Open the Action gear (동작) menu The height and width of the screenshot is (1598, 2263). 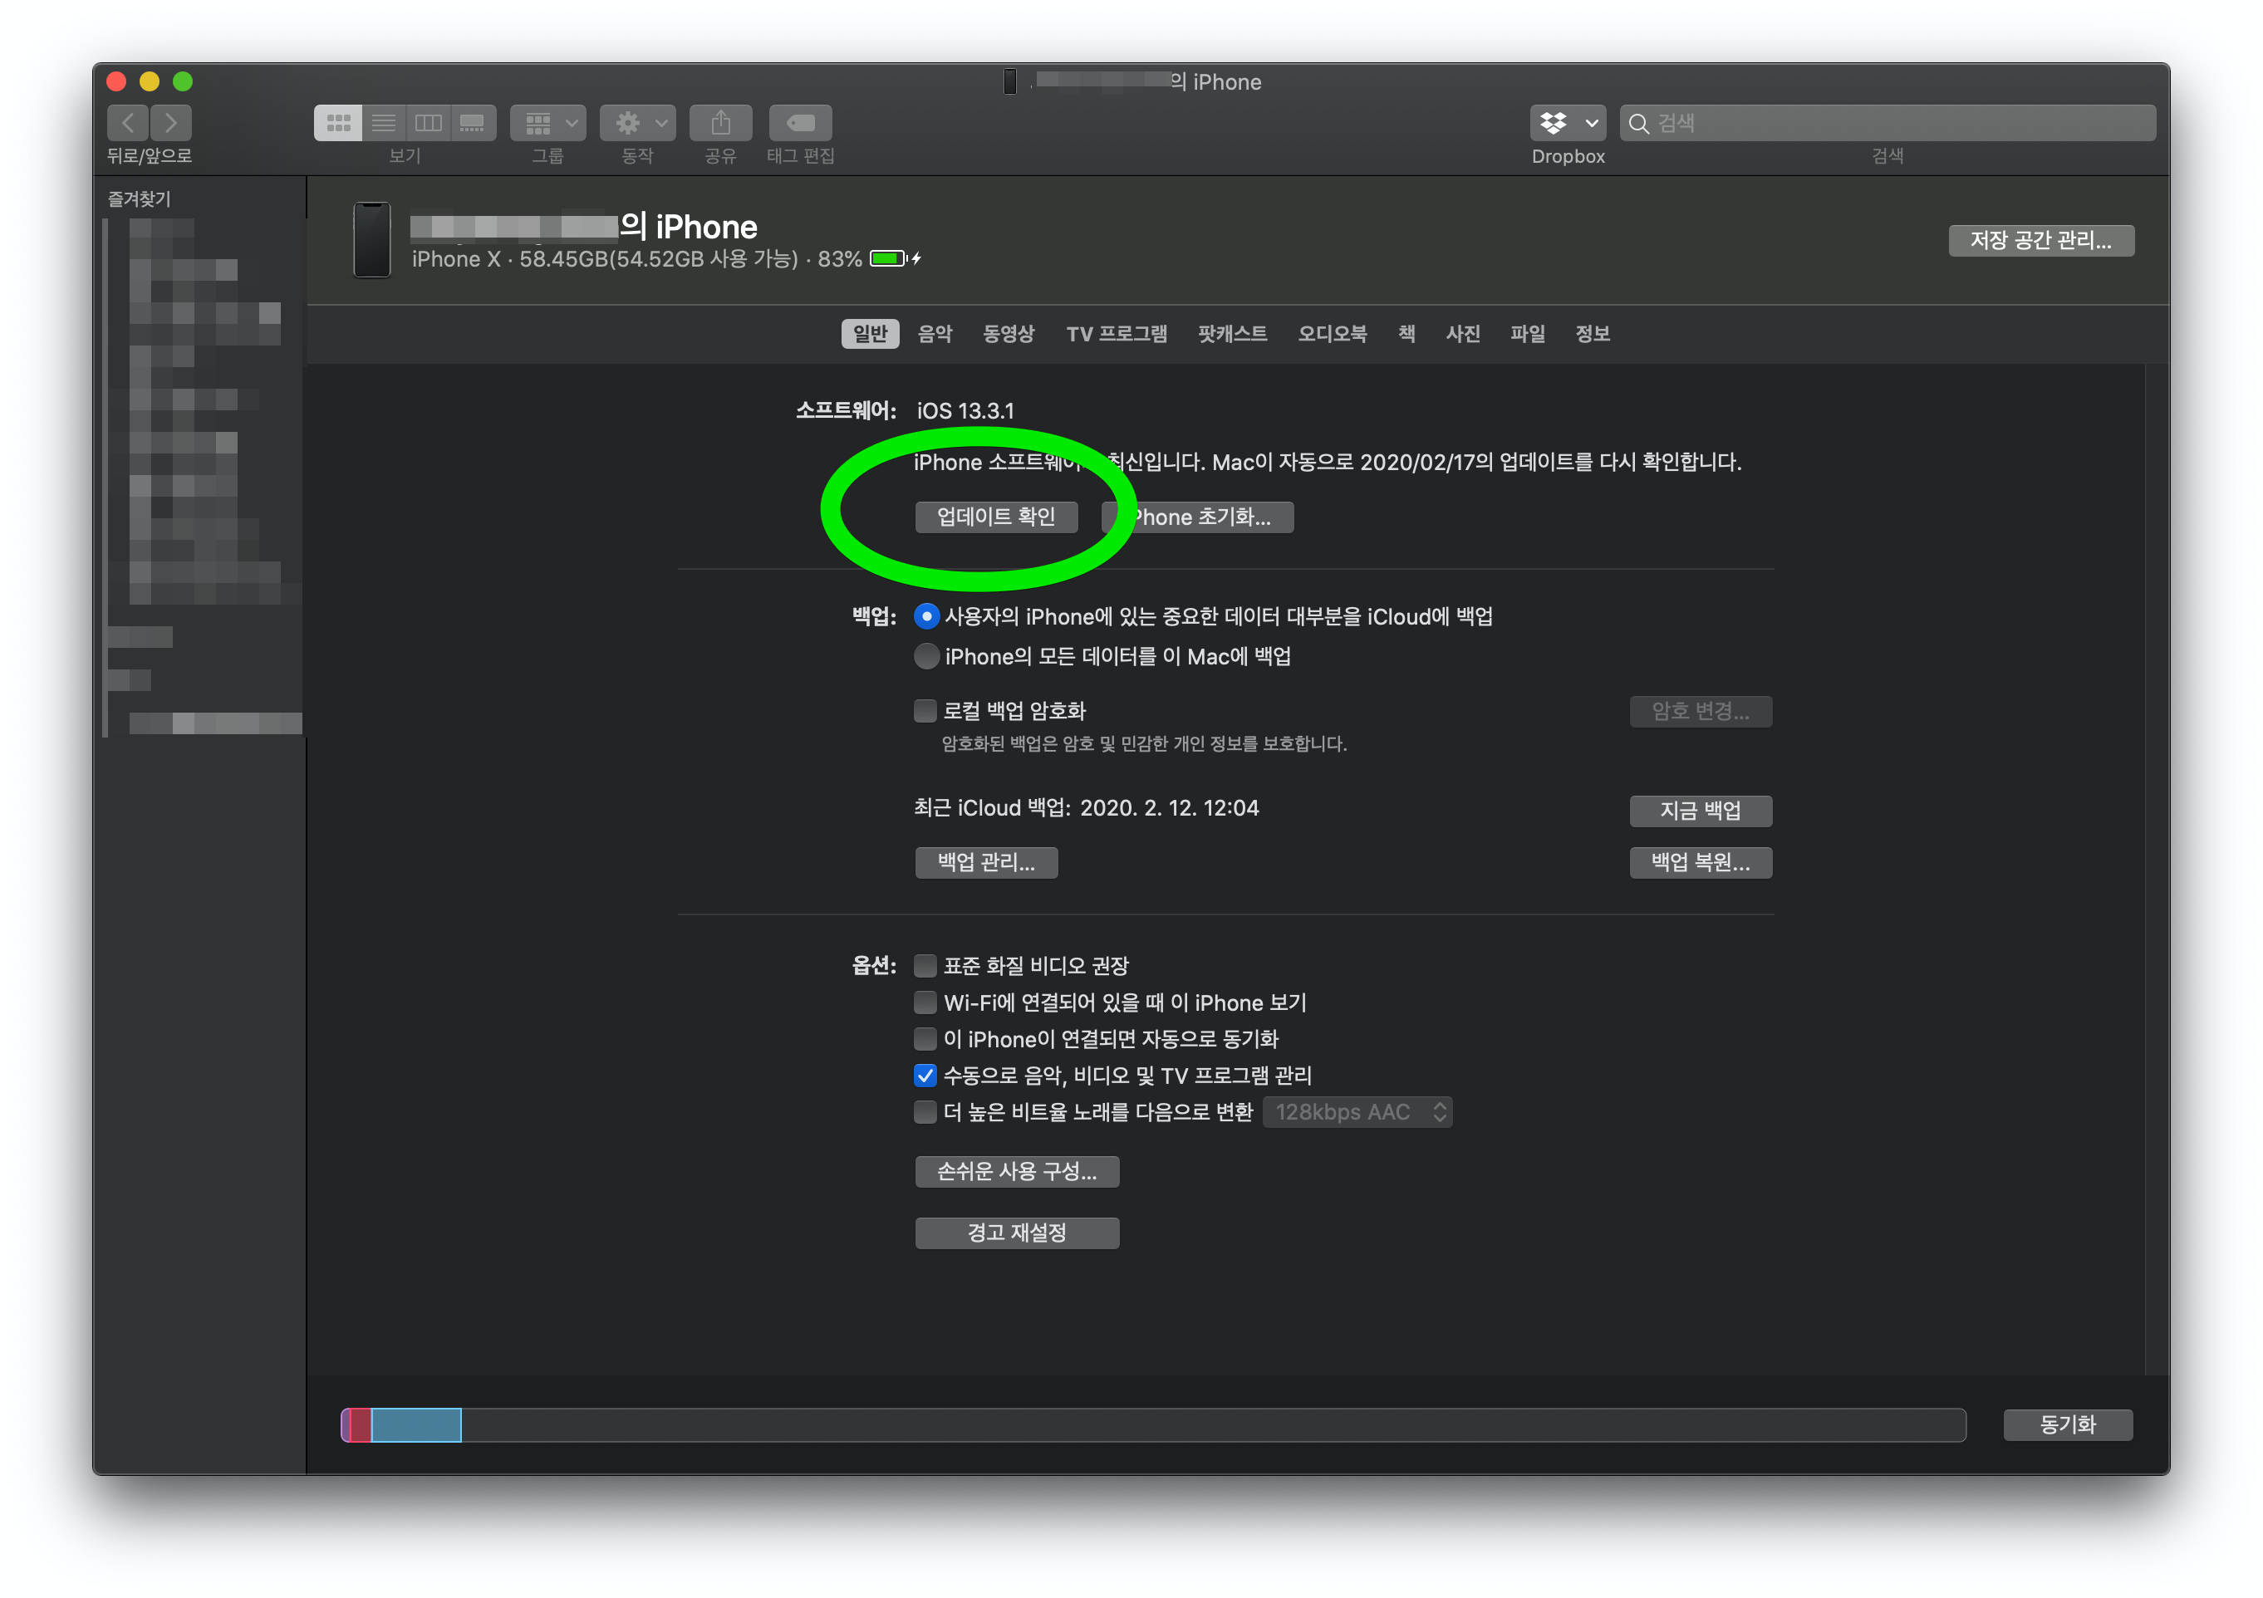[x=638, y=123]
